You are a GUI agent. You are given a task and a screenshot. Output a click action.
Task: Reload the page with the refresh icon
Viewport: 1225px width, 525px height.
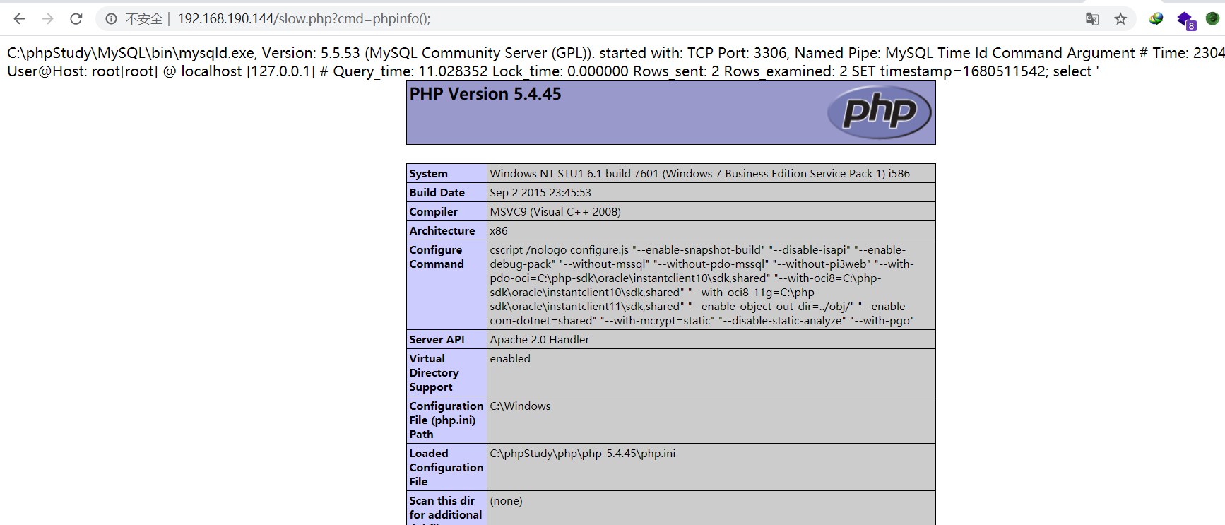[x=76, y=19]
